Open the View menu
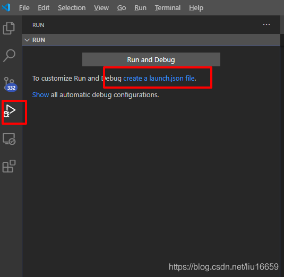284x277 pixels. (x=101, y=8)
